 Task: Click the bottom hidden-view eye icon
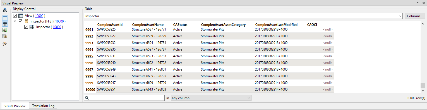click(x=5, y=44)
